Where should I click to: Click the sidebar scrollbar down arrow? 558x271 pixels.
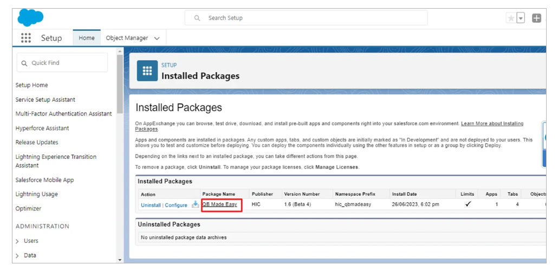pyautogui.click(x=120, y=260)
